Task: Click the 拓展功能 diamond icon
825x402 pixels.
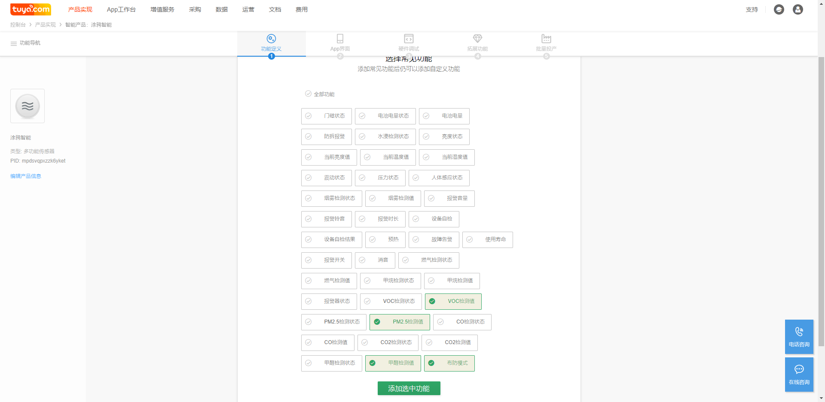Action: pyautogui.click(x=477, y=39)
